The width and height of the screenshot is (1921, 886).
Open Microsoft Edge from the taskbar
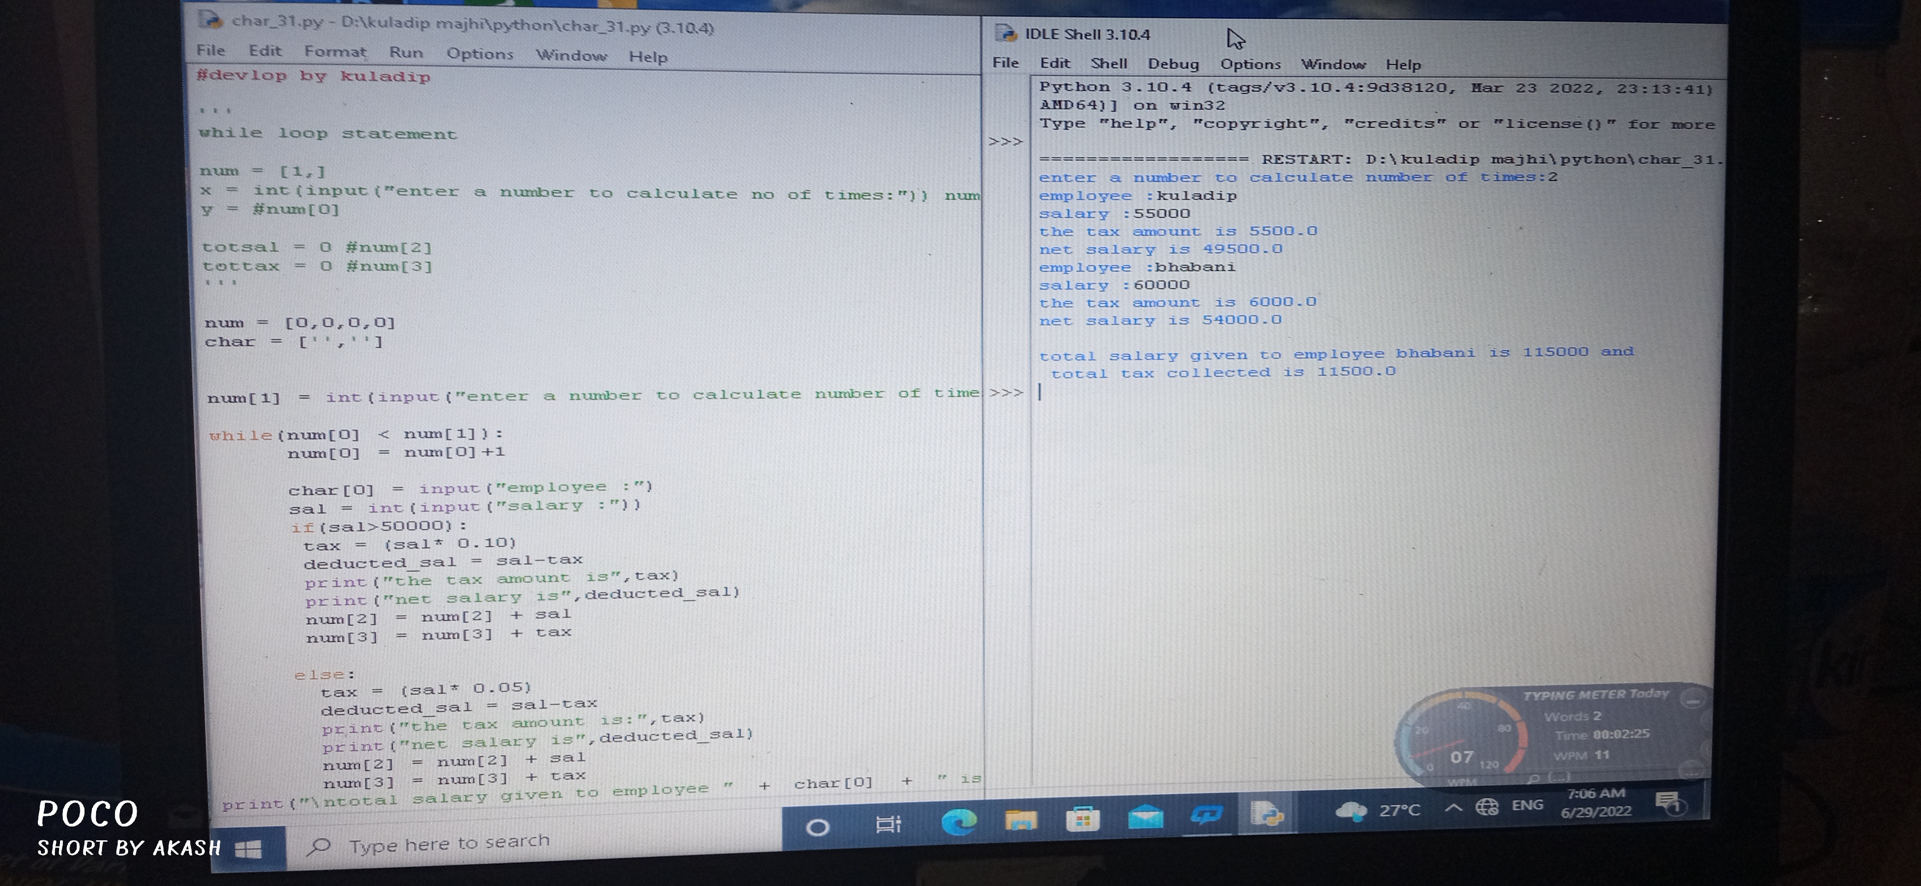(958, 822)
